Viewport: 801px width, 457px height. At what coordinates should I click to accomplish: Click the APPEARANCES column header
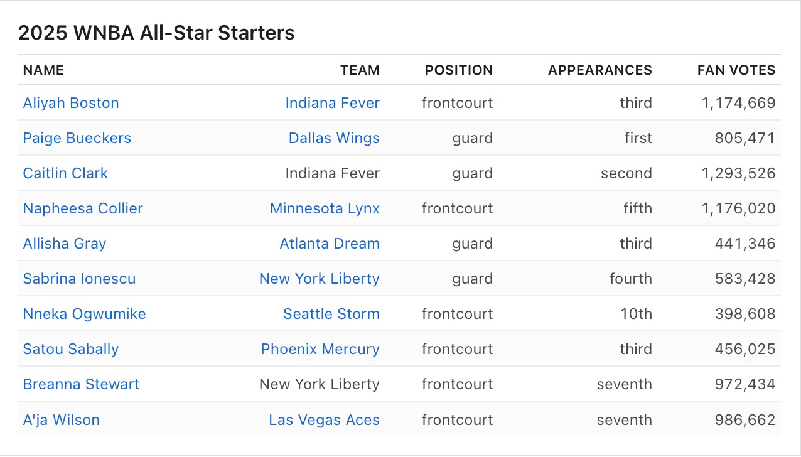(x=600, y=70)
